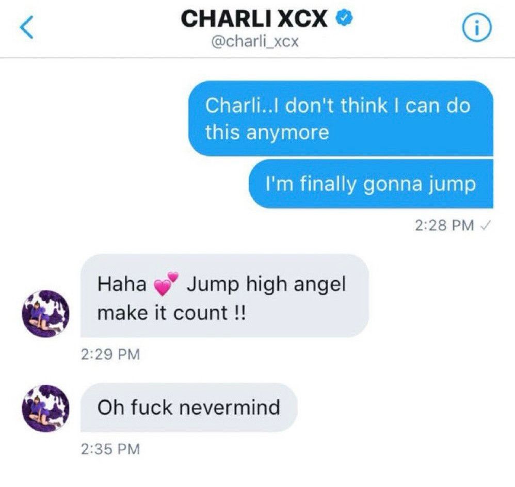Tap the 2:29 PM timestamp
The image size is (515, 487).
110,354
